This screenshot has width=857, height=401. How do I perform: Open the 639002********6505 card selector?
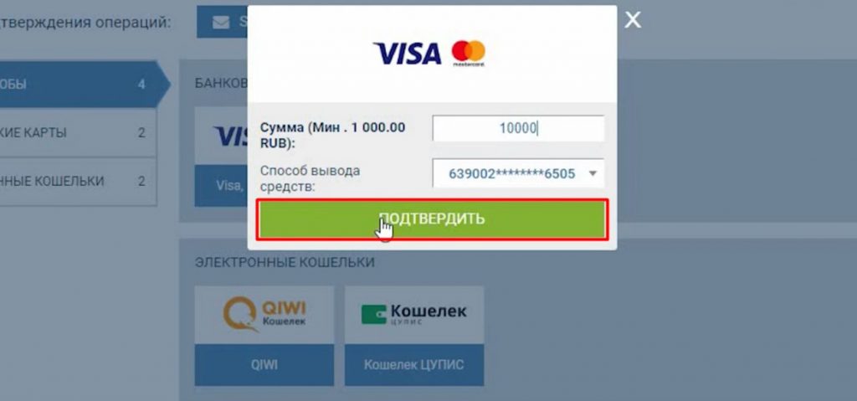click(518, 174)
